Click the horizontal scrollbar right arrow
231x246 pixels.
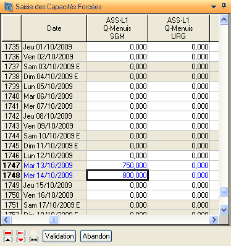(x=214, y=219)
